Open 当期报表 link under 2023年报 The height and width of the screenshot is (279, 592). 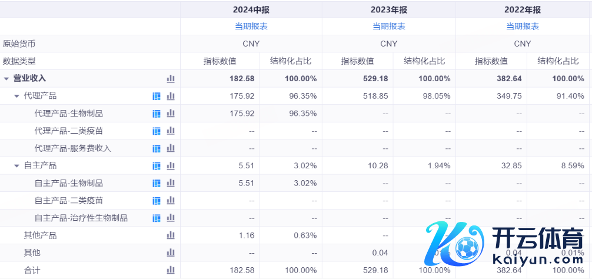click(x=388, y=26)
